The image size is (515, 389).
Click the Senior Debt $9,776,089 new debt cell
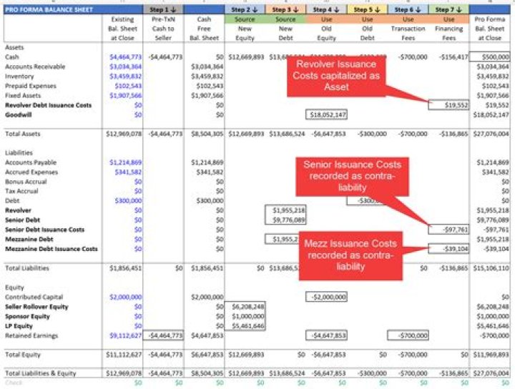pos(285,220)
